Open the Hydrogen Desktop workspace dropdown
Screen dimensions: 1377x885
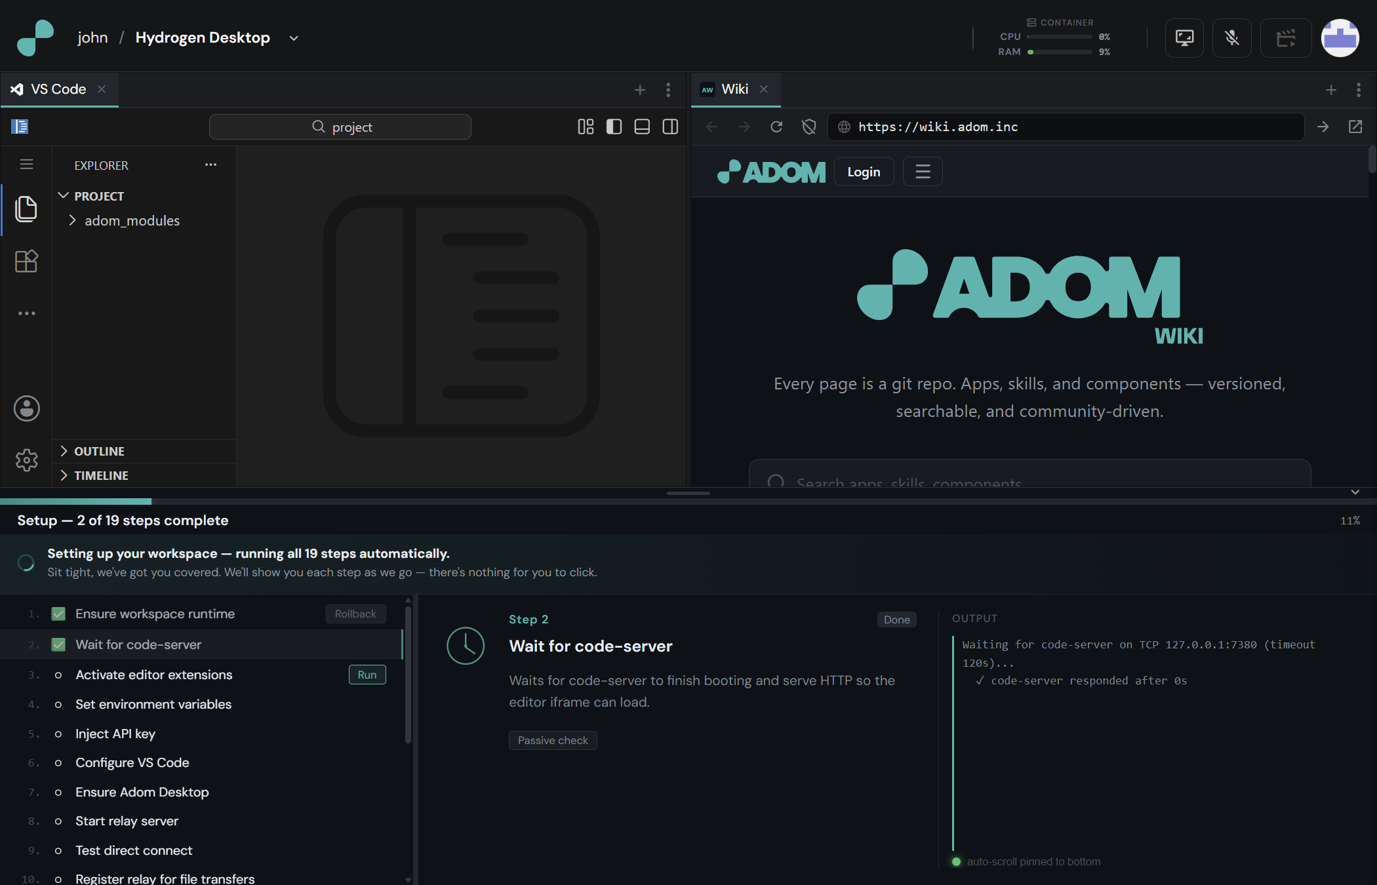tap(294, 38)
